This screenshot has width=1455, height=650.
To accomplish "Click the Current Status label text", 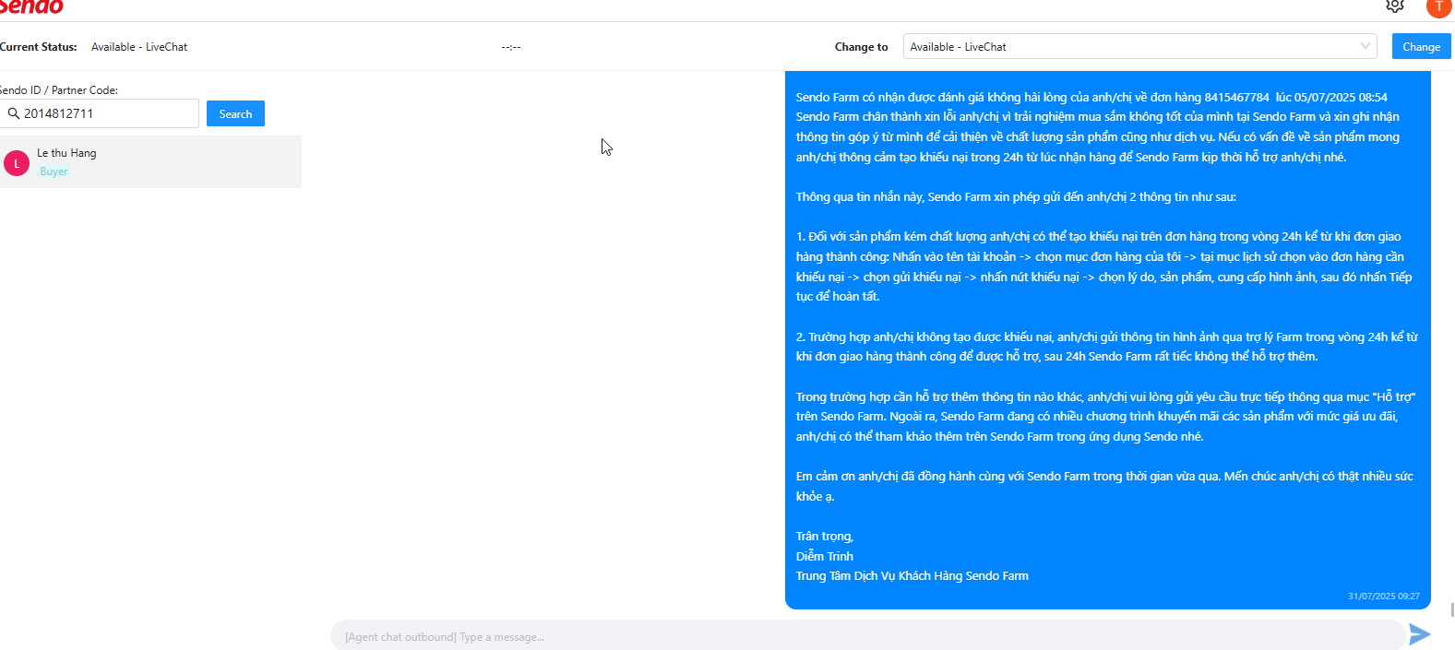I will [x=38, y=47].
